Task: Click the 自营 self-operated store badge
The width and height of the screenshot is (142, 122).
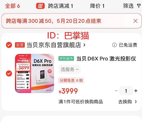Action: (20, 45)
